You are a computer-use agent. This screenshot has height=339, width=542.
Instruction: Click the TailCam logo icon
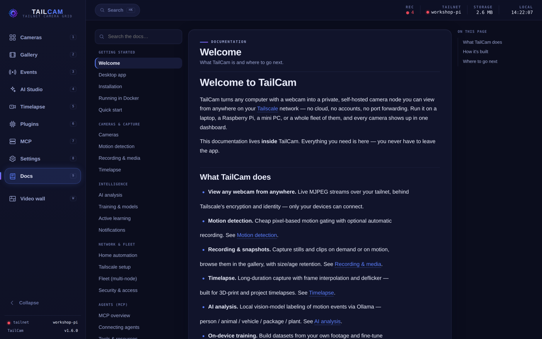point(13,13)
